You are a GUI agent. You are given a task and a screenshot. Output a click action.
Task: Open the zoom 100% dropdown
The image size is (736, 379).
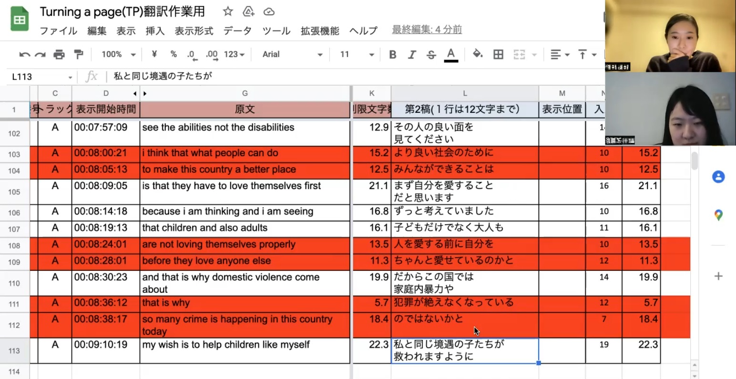[x=118, y=54]
